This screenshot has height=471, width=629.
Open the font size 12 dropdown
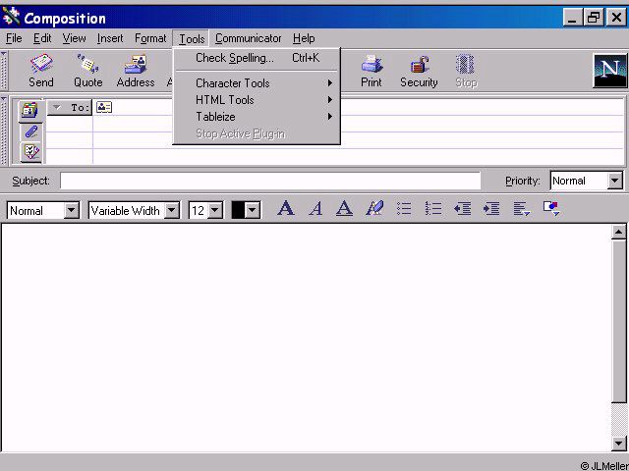point(215,210)
